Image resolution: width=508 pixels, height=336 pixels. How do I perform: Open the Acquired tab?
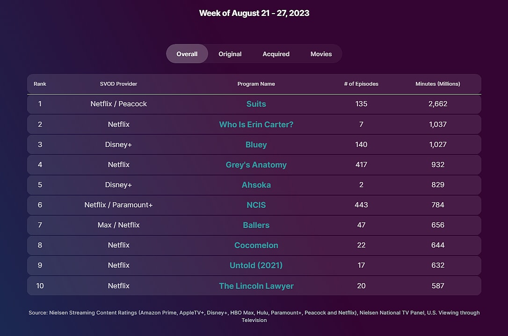(276, 54)
